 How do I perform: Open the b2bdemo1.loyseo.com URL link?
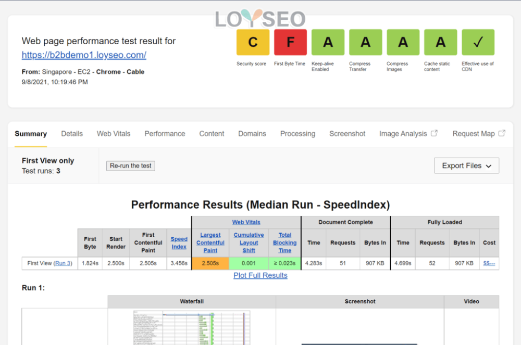[84, 55]
